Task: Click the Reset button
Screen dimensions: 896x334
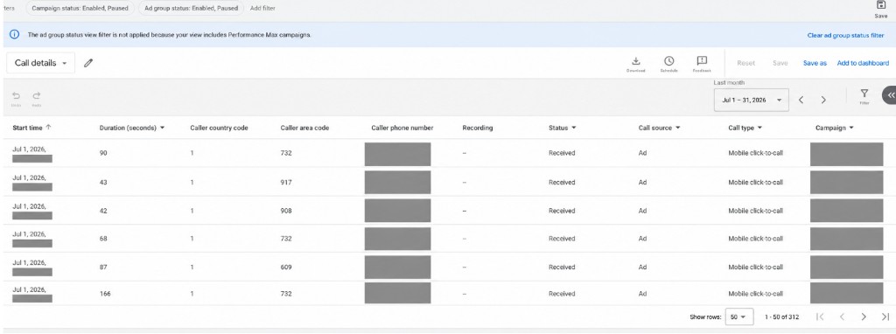Action: tap(745, 63)
